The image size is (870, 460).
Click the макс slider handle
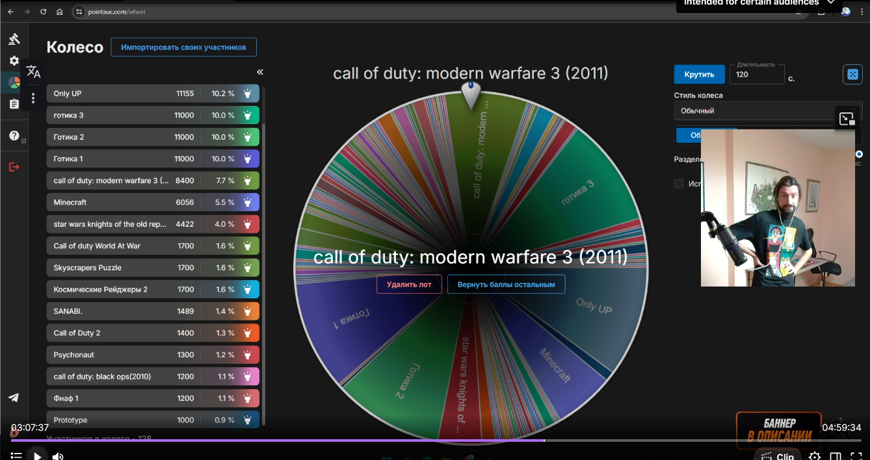(x=860, y=154)
